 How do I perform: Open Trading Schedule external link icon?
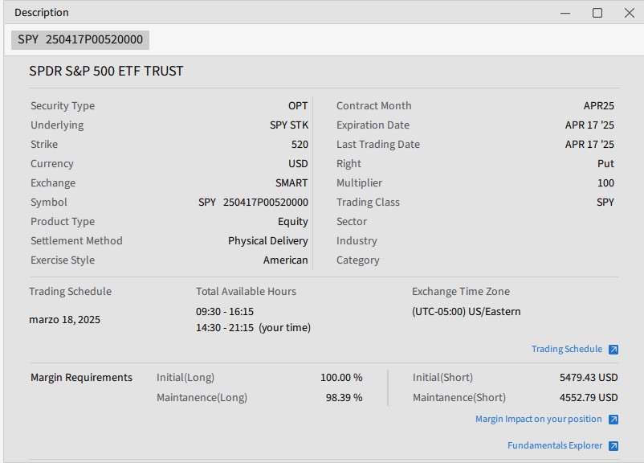pos(613,350)
